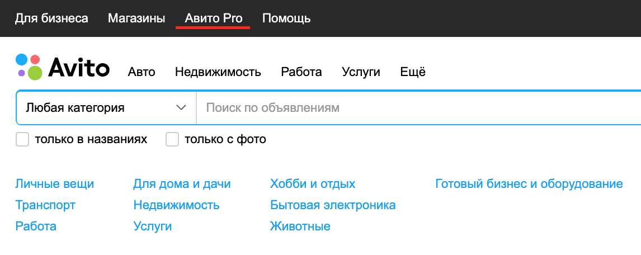Screen dimensions: 641x255
Task: Go to the 'Транспорт' category link
Action: coord(45,205)
